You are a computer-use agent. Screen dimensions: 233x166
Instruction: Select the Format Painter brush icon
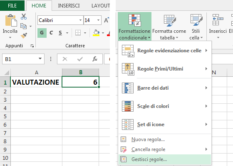24,36
